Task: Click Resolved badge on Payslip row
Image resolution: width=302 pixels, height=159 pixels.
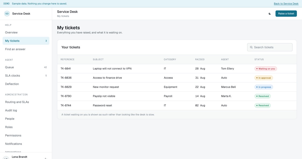Action: click(x=263, y=96)
